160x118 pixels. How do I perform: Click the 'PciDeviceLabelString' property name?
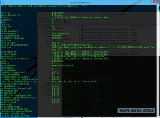(15, 116)
